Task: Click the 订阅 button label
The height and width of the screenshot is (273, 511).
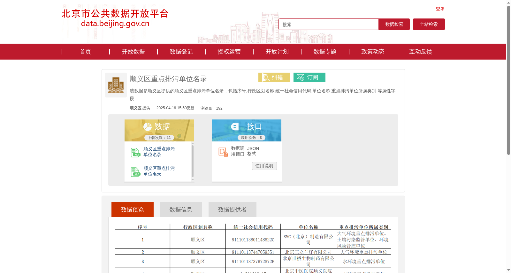Action: tap(312, 77)
